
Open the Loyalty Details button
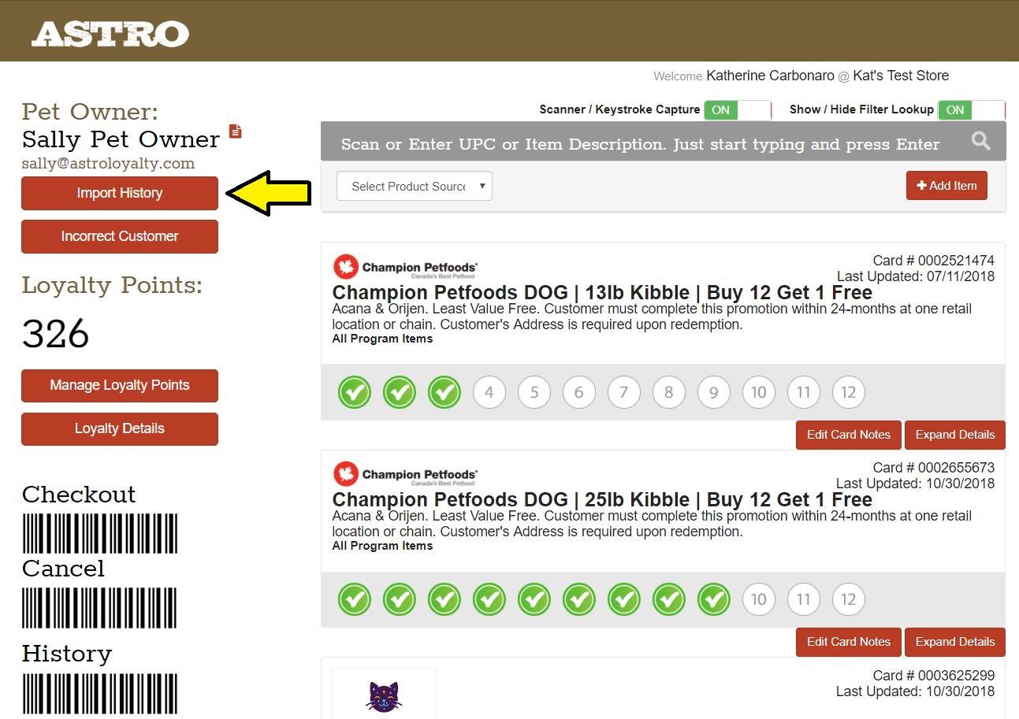pyautogui.click(x=120, y=428)
